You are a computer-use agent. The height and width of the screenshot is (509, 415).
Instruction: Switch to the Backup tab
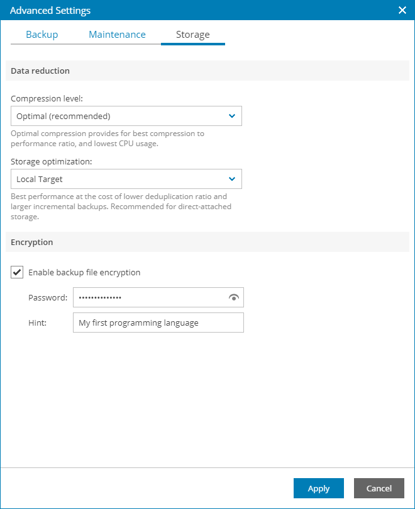click(x=41, y=35)
